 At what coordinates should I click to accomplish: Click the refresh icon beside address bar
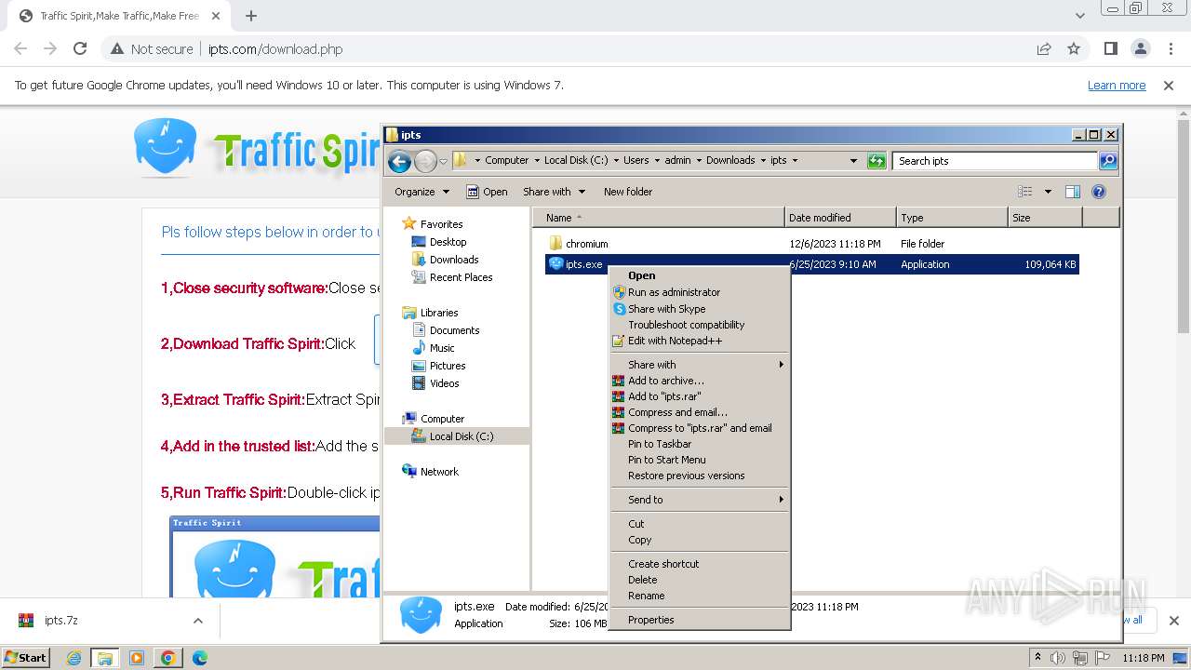point(877,161)
